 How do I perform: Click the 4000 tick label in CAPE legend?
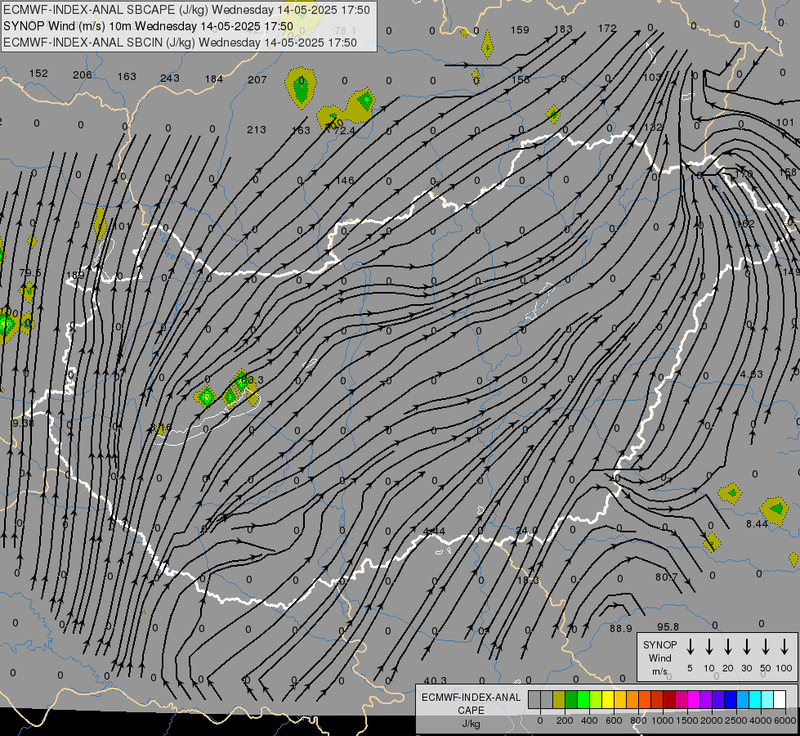pos(761,720)
